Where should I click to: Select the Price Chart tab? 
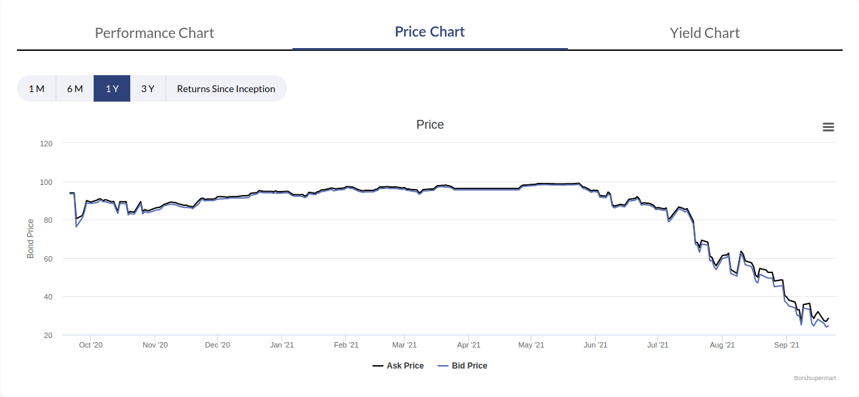429,32
